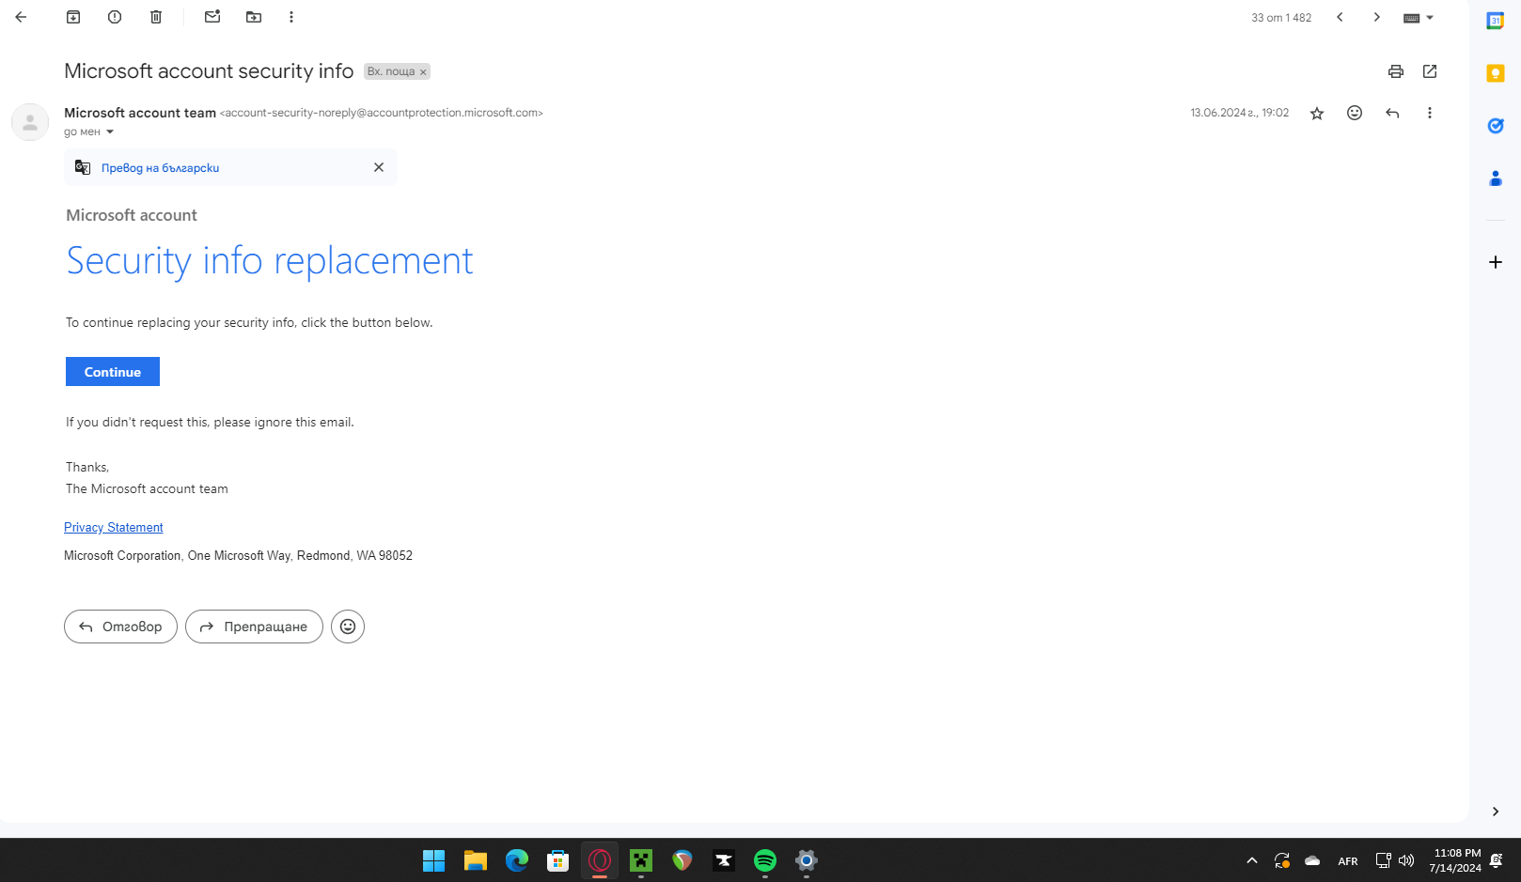Viewport: 1521px width, 882px height.
Task: Open clock and date in taskbar
Action: (1455, 860)
